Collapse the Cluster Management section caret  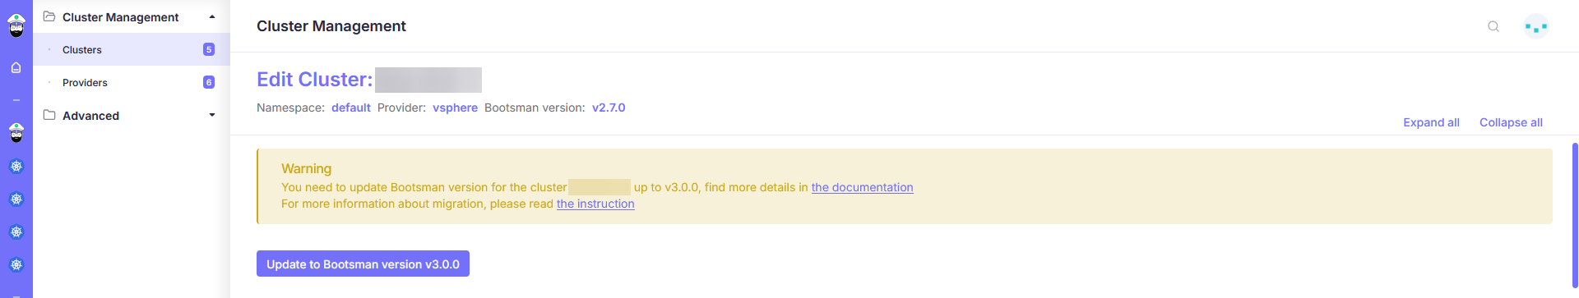point(212,16)
